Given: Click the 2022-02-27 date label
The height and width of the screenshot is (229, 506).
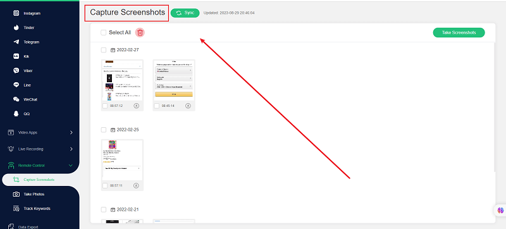Looking at the screenshot, I should (x=128, y=50).
